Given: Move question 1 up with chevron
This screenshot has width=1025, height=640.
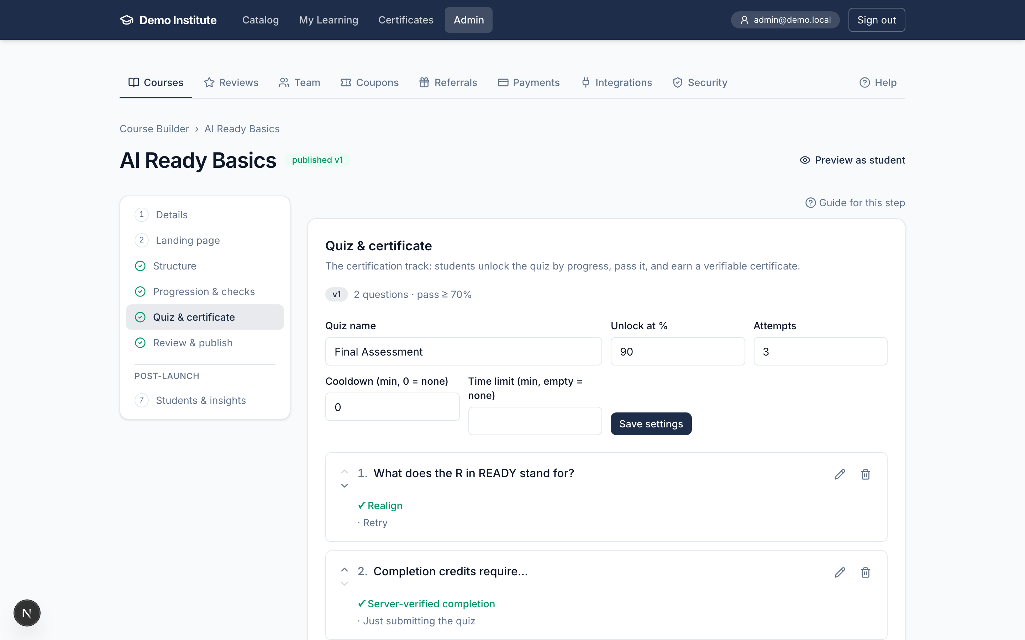Looking at the screenshot, I should pyautogui.click(x=345, y=471).
